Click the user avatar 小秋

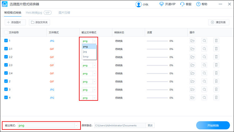(139, 4)
